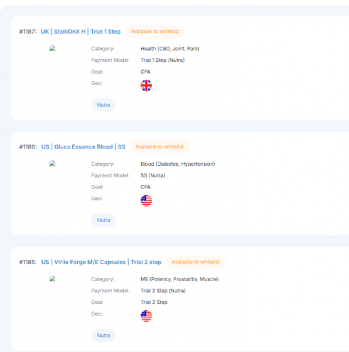Open the Virile Forge M/E Capsules offer link
This screenshot has height=352, width=349.
point(101,262)
